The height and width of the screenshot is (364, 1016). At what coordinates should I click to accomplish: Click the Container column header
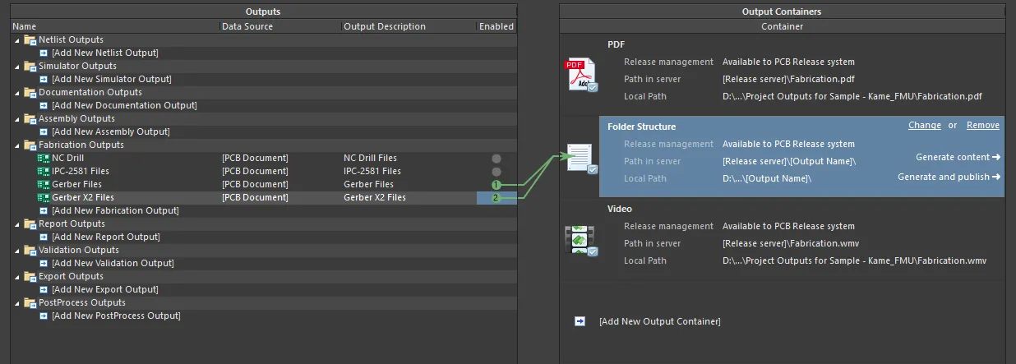click(x=782, y=26)
